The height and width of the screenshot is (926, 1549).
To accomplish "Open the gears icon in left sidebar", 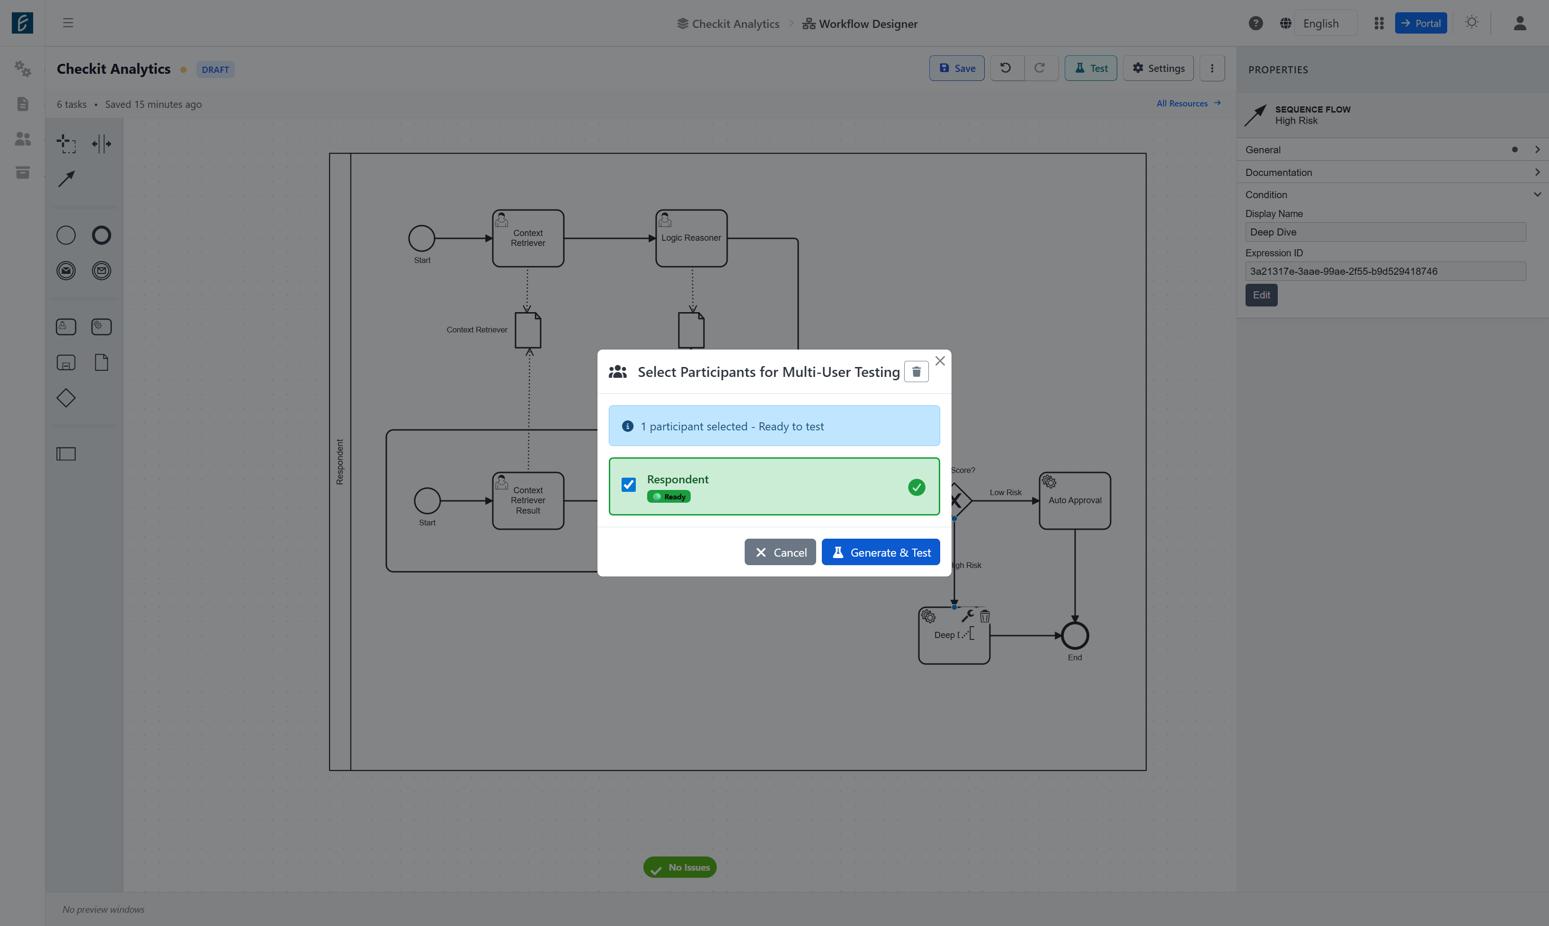I will coord(22,69).
